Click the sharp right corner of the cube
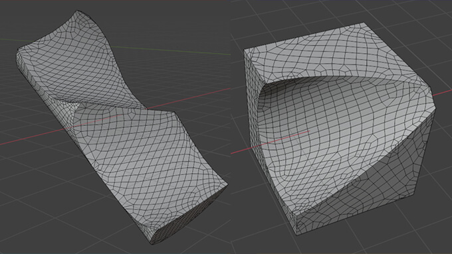The height and width of the screenshot is (254, 452). click(x=434, y=103)
